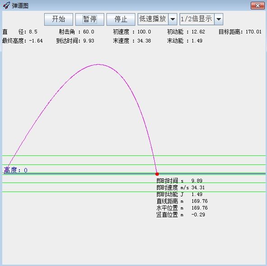This screenshot has height=266, width=267.
Task: Click the 即时动能 J readout
Action: pos(180,194)
